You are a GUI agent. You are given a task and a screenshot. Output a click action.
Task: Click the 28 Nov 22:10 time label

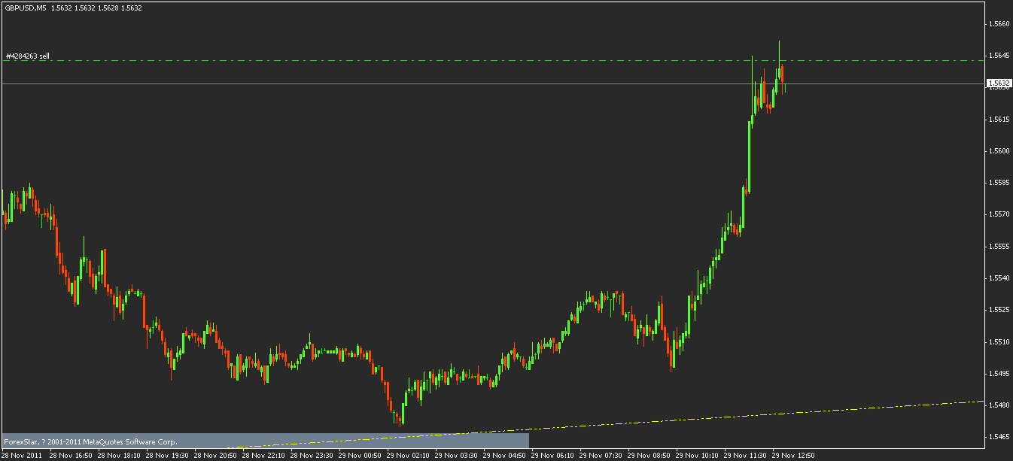[263, 455]
